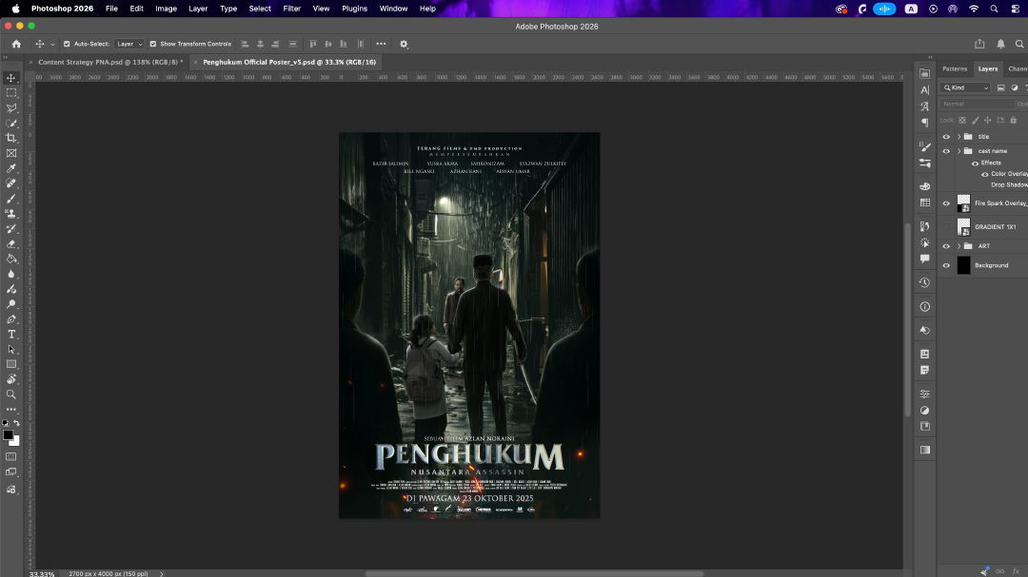
Task: Lock transparent pixels in Layers panel
Action: pyautogui.click(x=962, y=121)
